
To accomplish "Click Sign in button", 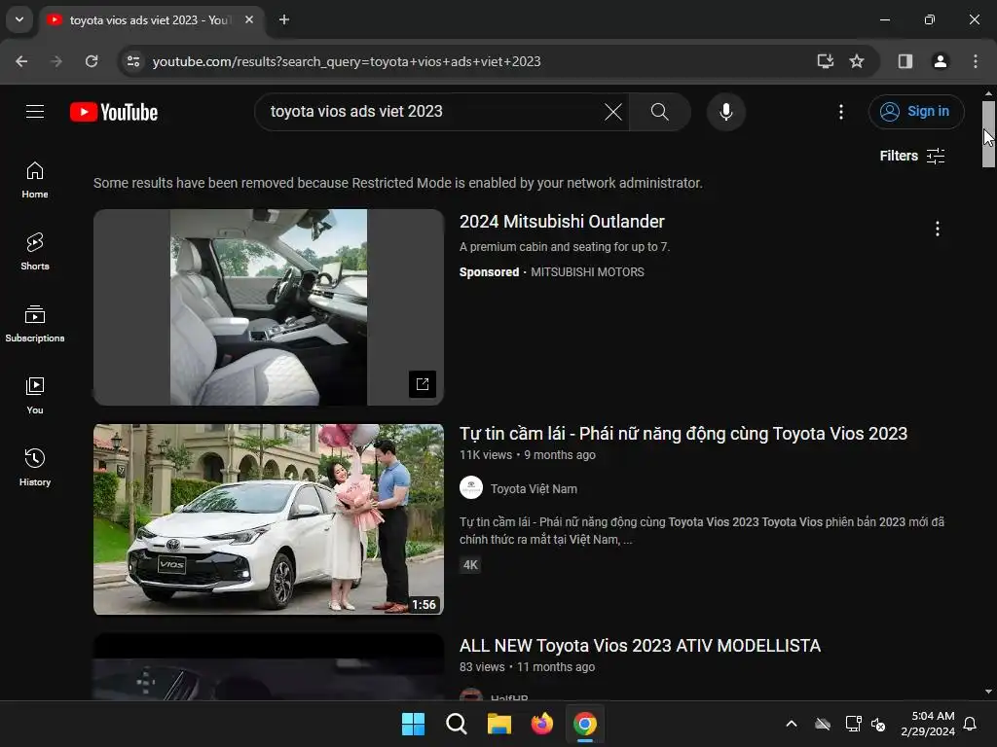I will click(915, 112).
